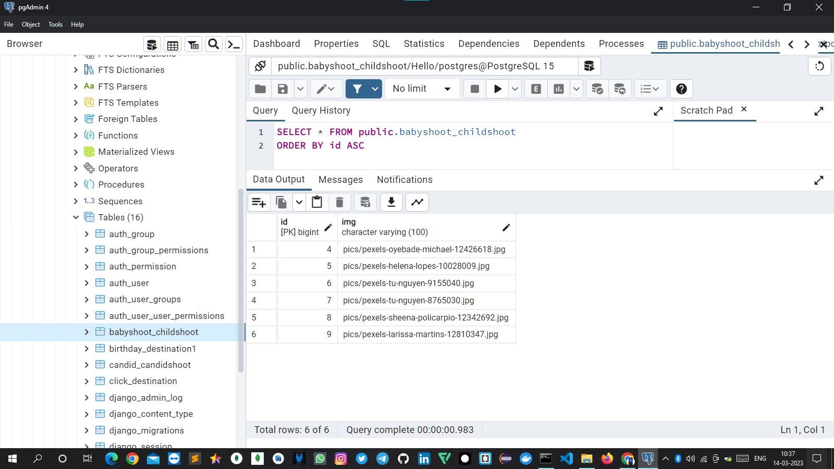Click the Browser tree vertical scrollbar
This screenshot has width=834, height=469.
pos(241,281)
